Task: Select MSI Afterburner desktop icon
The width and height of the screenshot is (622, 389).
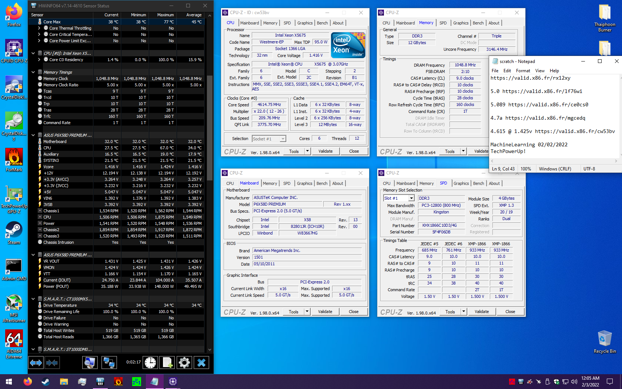Action: pyautogui.click(x=14, y=308)
